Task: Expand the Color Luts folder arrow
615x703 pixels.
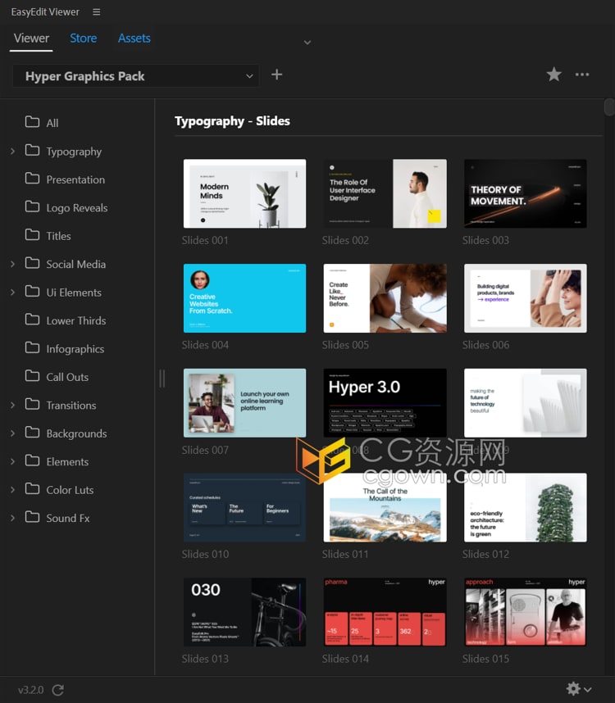Action: tap(12, 490)
